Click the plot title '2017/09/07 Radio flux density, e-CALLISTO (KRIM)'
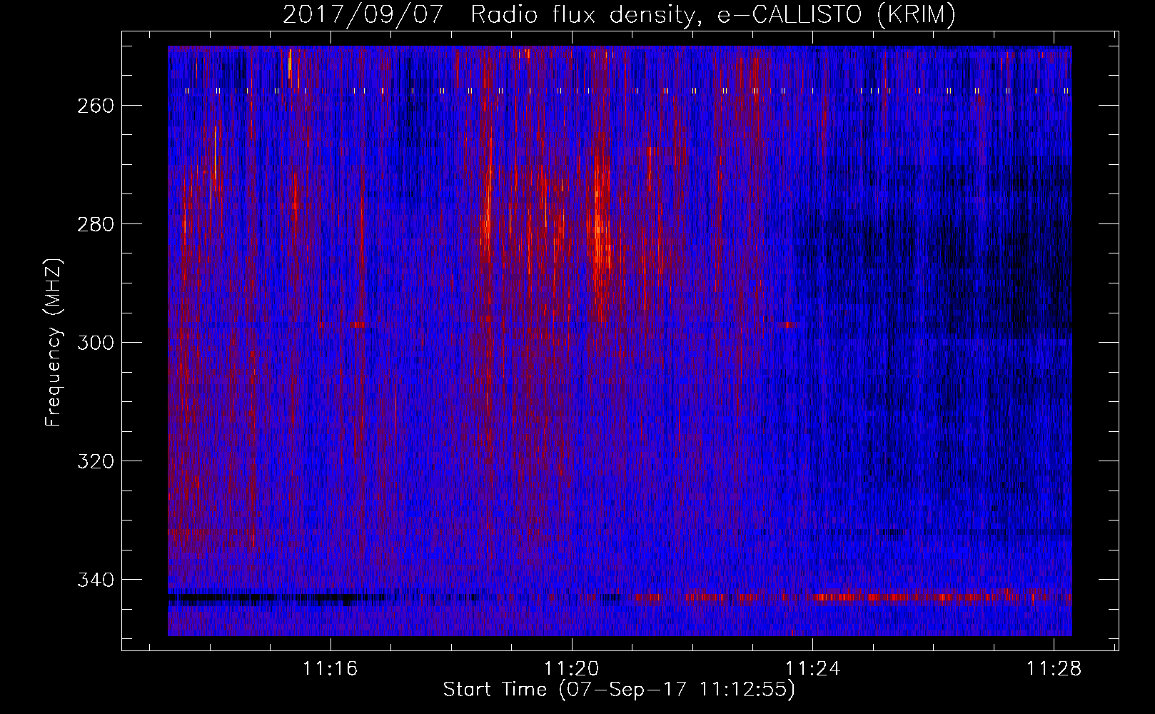The width and height of the screenshot is (1155, 714). tap(619, 14)
